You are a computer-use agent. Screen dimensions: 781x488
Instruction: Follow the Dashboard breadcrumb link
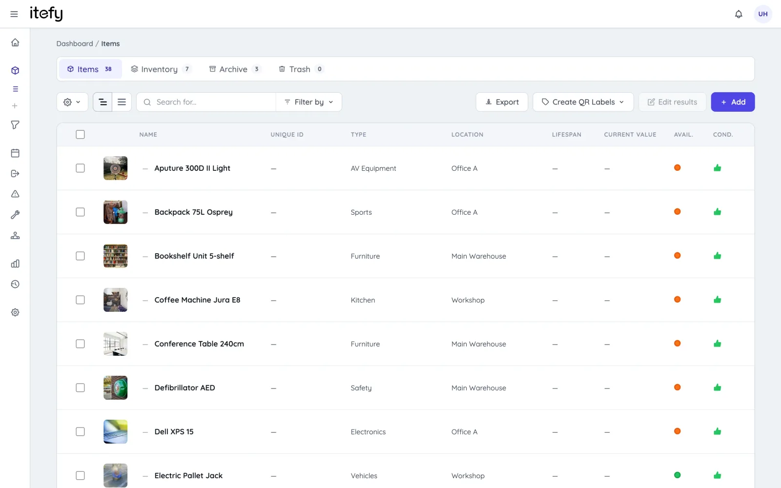pos(75,43)
